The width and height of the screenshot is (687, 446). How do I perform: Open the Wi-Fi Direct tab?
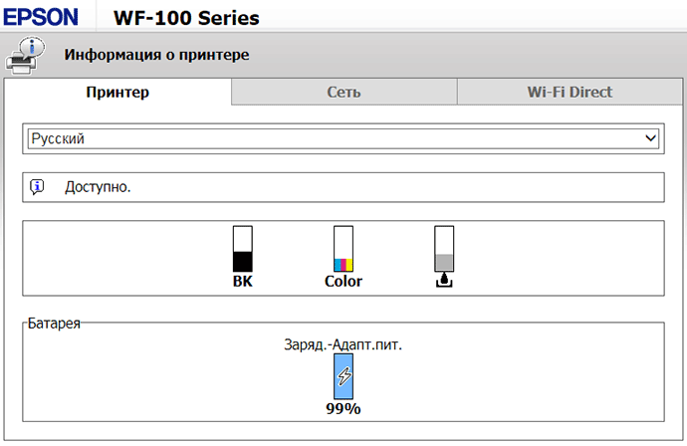(x=570, y=92)
